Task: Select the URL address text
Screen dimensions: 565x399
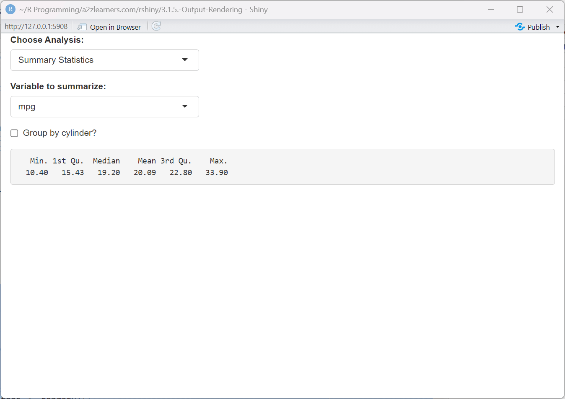Action: (x=36, y=26)
